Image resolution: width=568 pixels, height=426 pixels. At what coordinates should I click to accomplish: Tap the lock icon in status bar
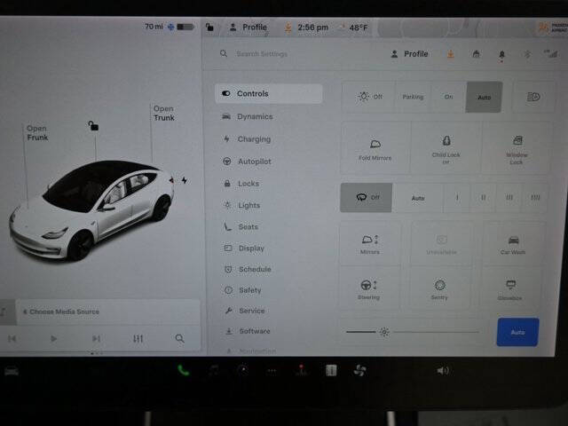point(209,28)
